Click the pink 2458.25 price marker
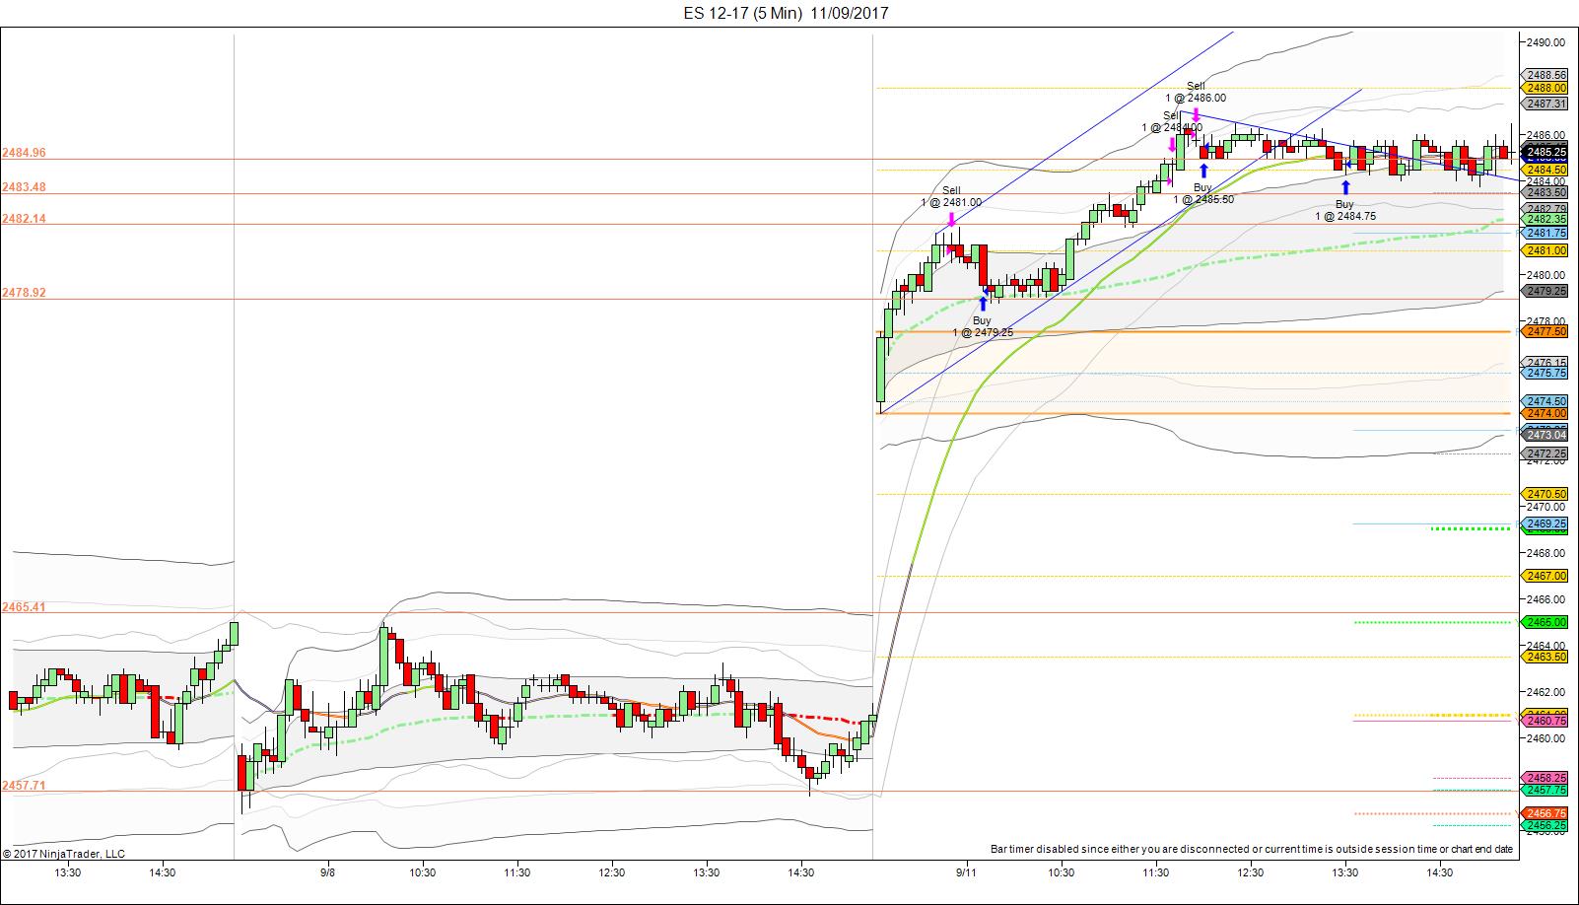This screenshot has width=1579, height=905. tap(1545, 778)
